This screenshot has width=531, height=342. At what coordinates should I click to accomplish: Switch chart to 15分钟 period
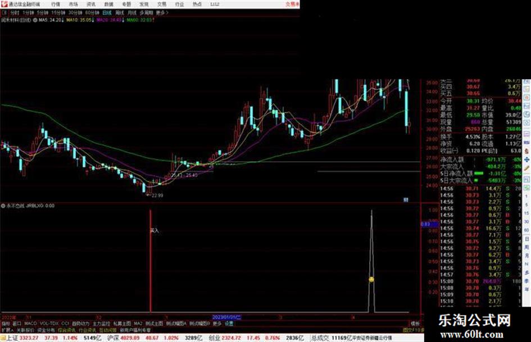pos(58,12)
